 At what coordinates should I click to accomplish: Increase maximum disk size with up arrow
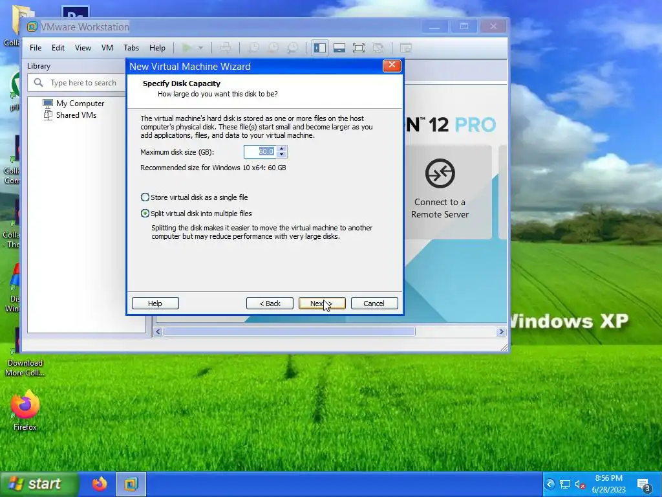282,148
